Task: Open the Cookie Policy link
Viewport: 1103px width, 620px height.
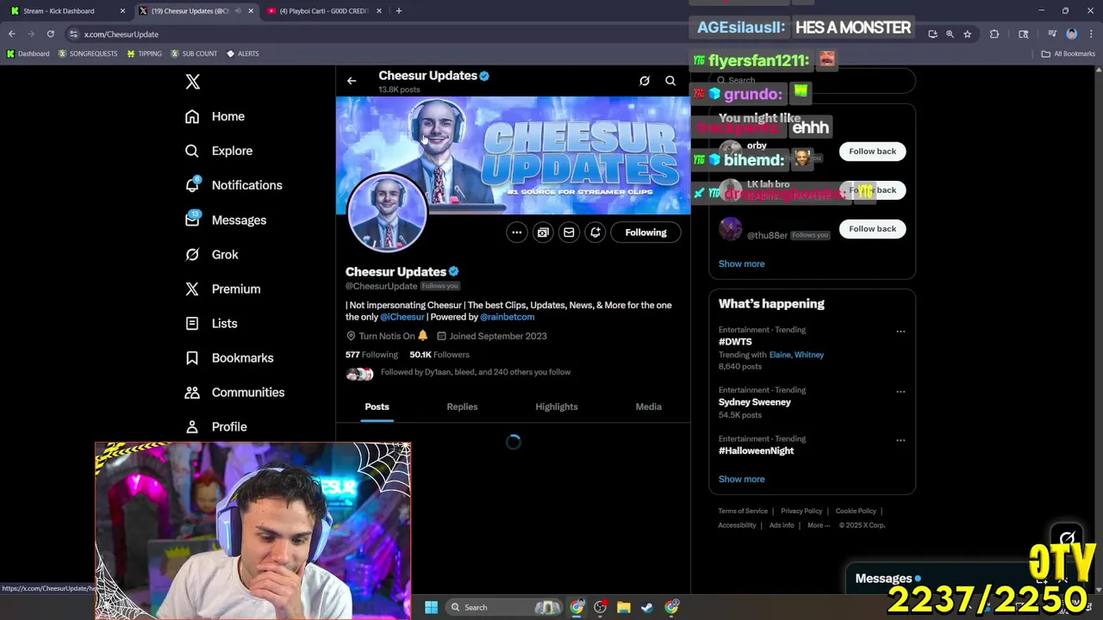Action: pos(856,512)
